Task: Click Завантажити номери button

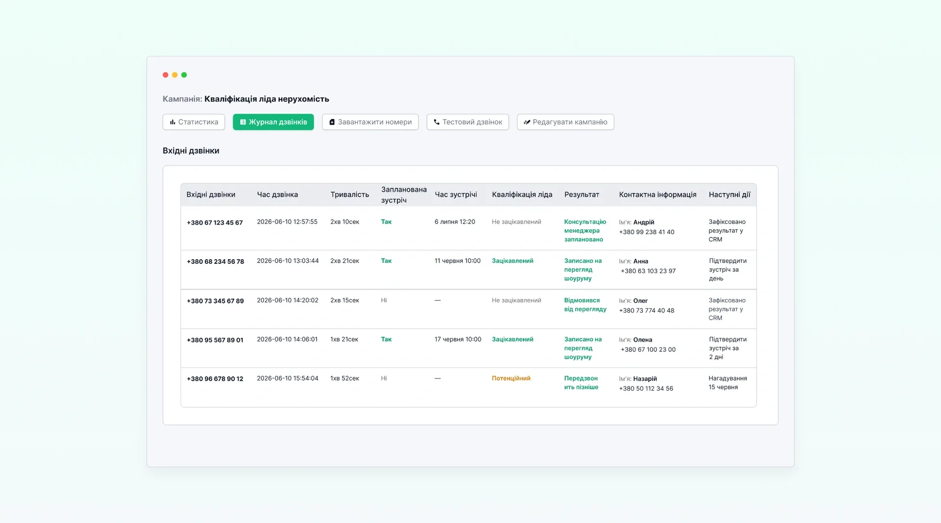Action: pos(370,122)
